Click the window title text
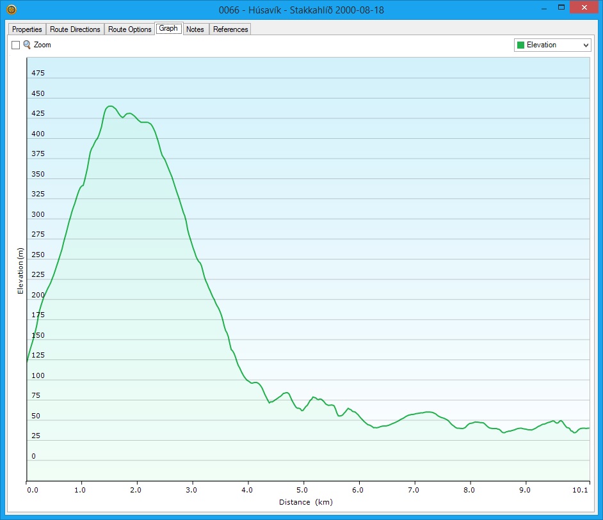This screenshot has height=520, width=603. tap(301, 10)
